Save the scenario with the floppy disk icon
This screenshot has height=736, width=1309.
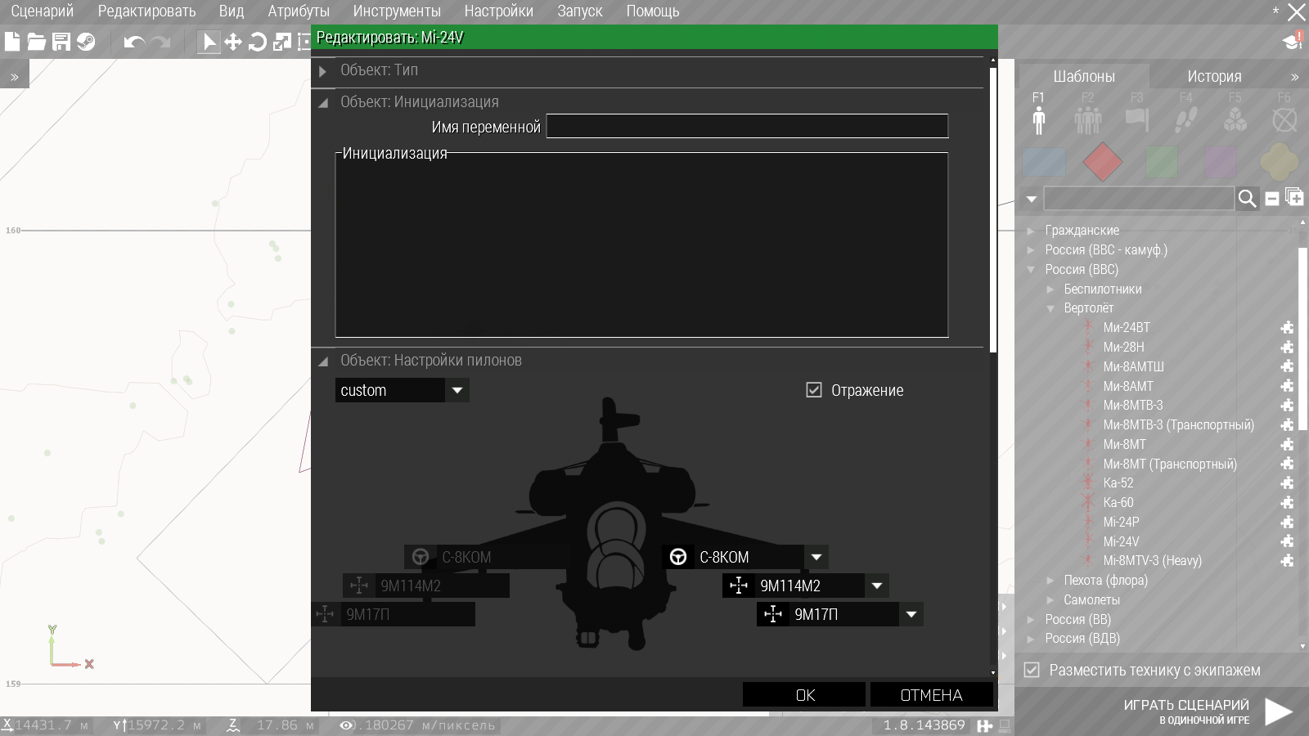click(61, 42)
